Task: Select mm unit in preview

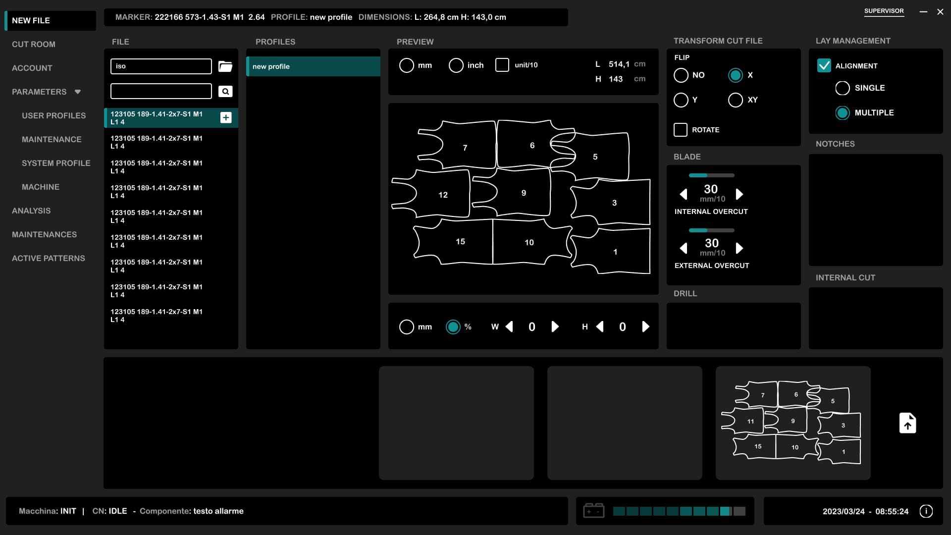Action: pyautogui.click(x=407, y=65)
